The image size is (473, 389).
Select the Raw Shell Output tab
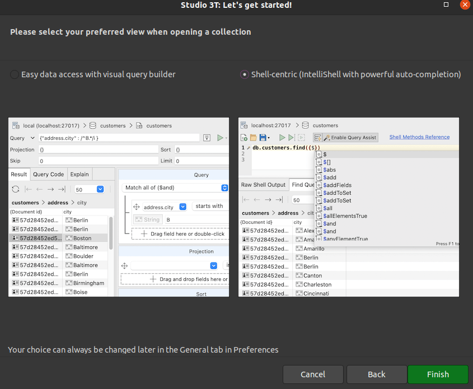263,185
